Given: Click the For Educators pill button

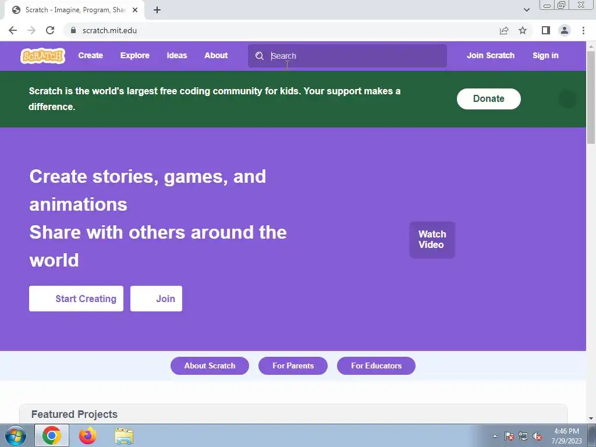Looking at the screenshot, I should point(377,366).
